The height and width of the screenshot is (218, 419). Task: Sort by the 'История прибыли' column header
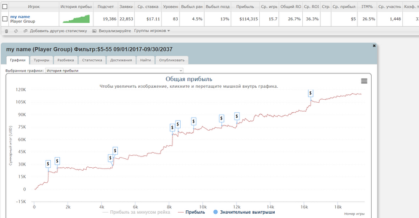click(x=76, y=7)
